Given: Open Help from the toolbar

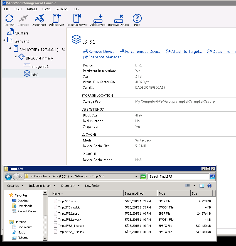Looking at the screenshot, I should [x=137, y=18].
